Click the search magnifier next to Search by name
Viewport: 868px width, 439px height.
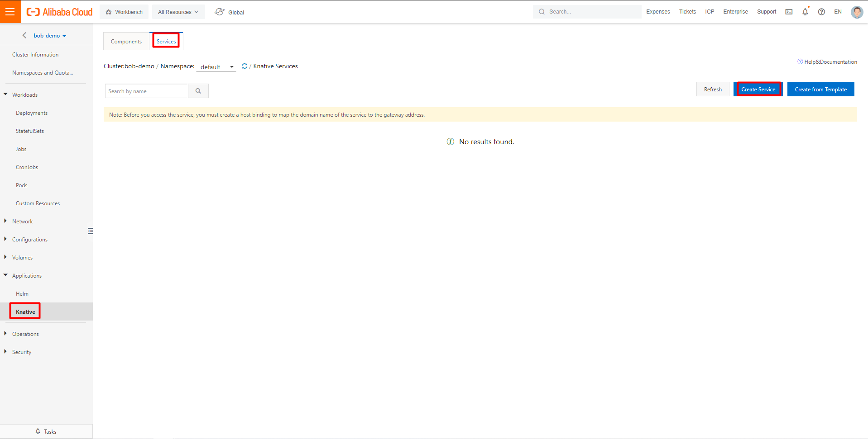[x=198, y=91]
